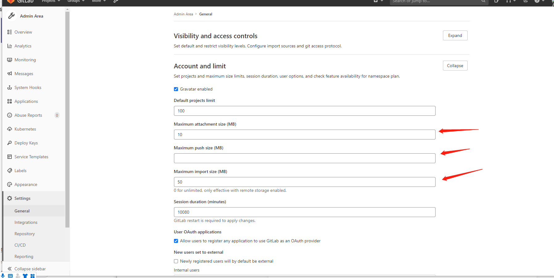
Task: Select Repository under Settings
Action: click(x=25, y=234)
